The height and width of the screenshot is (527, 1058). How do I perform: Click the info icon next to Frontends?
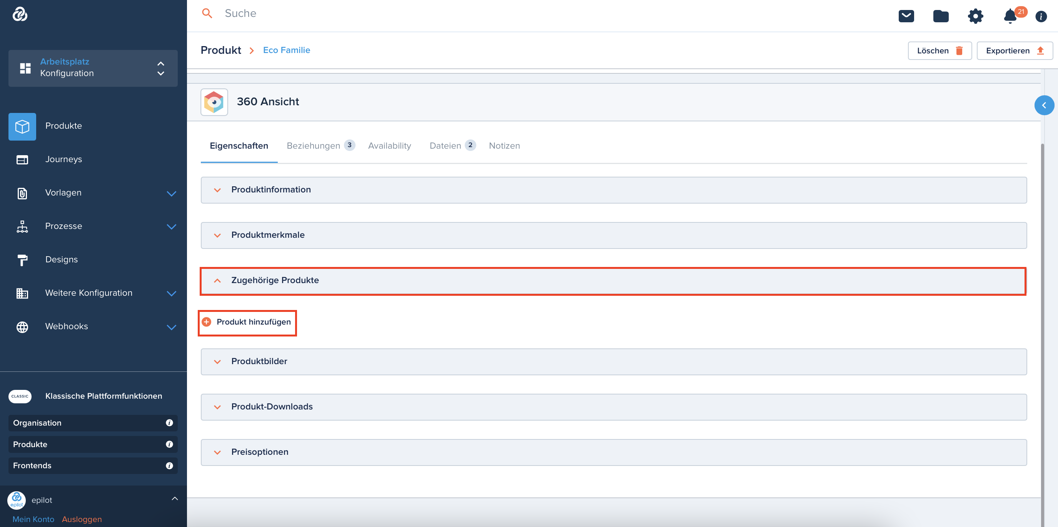(x=169, y=466)
